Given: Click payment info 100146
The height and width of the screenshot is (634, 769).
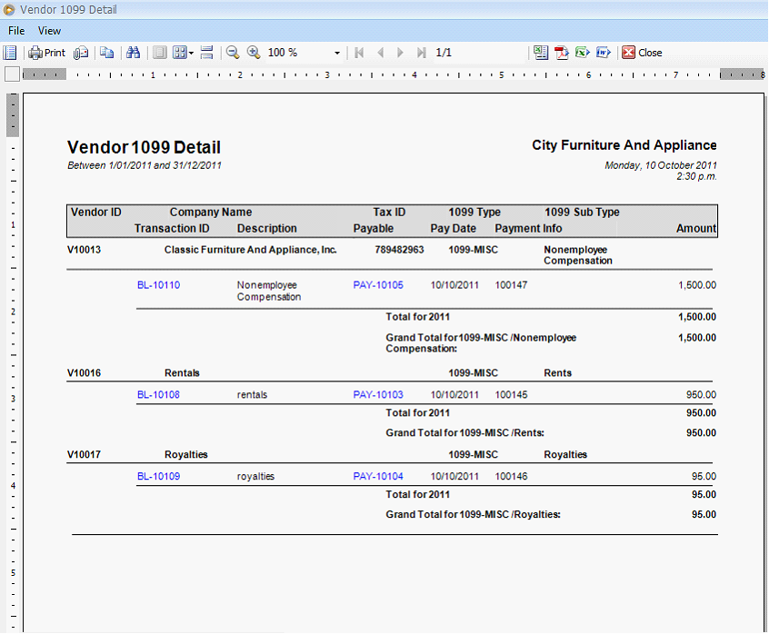Looking at the screenshot, I should pyautogui.click(x=511, y=476).
